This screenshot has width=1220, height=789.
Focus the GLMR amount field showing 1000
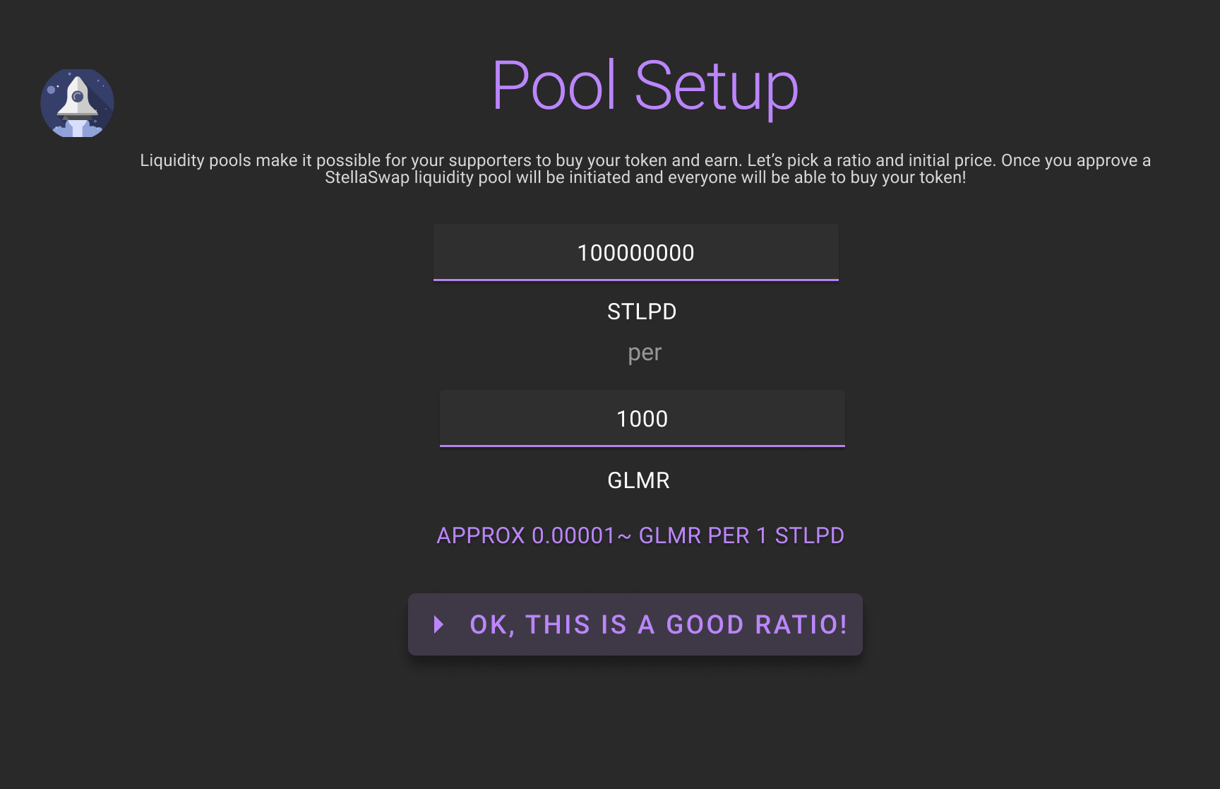(642, 419)
